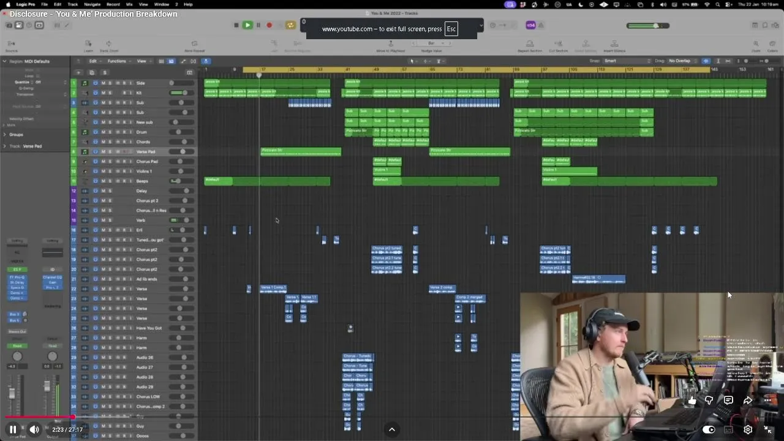Open the Track menu in menu bar
The image size is (784, 441).
(x=73, y=4)
